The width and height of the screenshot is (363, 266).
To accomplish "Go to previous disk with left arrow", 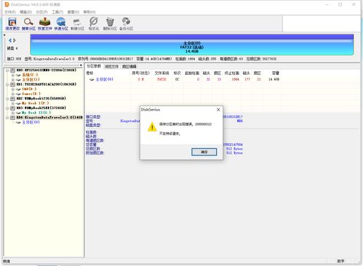I will (x=10, y=40).
